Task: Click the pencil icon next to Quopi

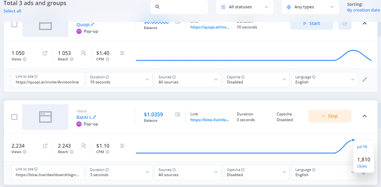Action: point(93,24)
